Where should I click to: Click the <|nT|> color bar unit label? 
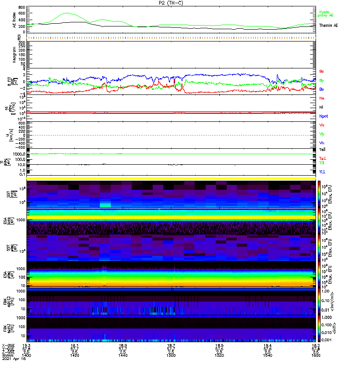334,328
